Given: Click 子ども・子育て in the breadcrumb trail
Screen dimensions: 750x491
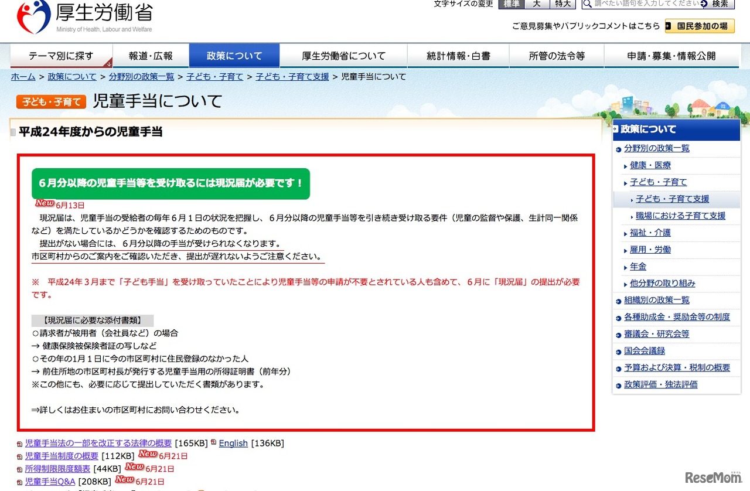Looking at the screenshot, I should pyautogui.click(x=214, y=77).
